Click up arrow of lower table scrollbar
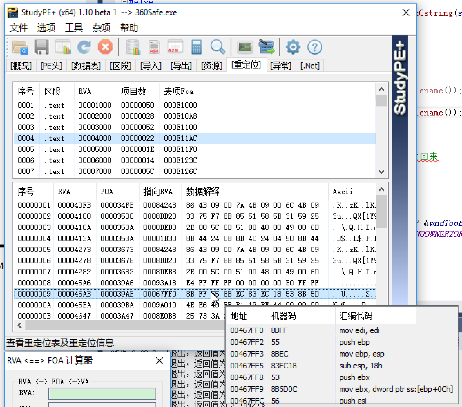Image resolution: width=462 pixels, height=407 pixels. 382,189
